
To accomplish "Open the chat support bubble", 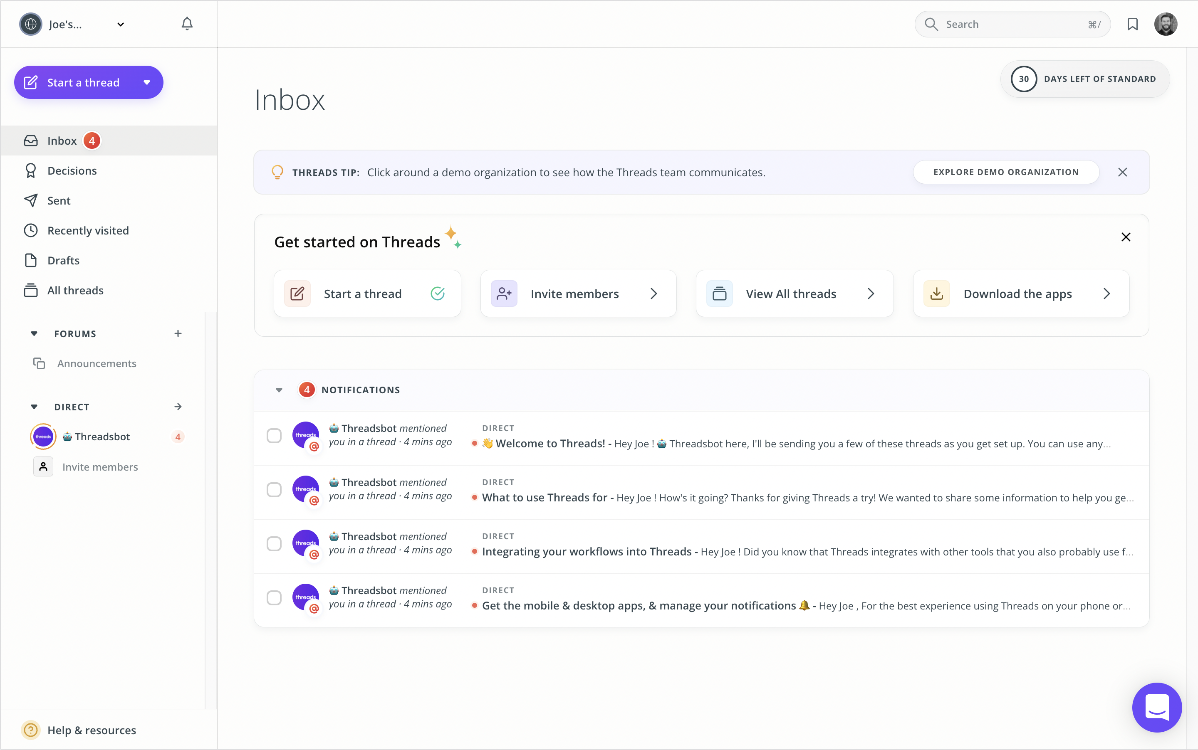I will [1156, 707].
